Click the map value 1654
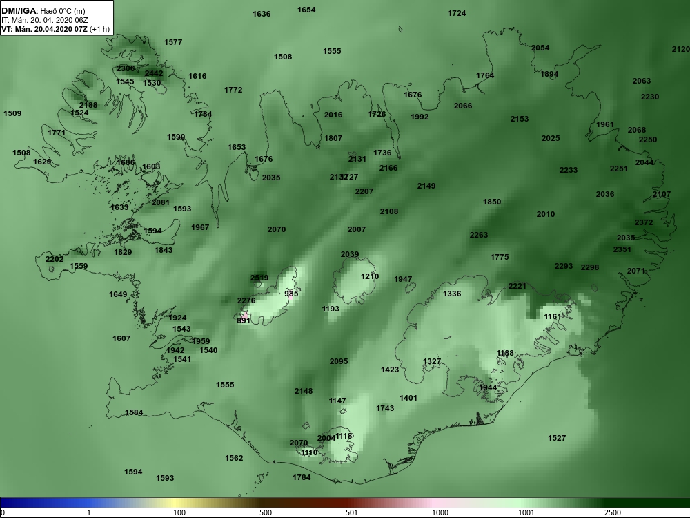Image resolution: width=690 pixels, height=518 pixels. click(x=306, y=10)
